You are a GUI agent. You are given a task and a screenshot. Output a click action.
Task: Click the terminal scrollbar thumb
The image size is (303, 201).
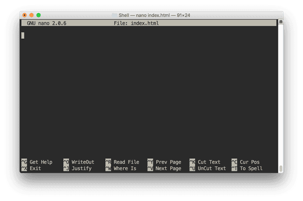tap(281, 168)
